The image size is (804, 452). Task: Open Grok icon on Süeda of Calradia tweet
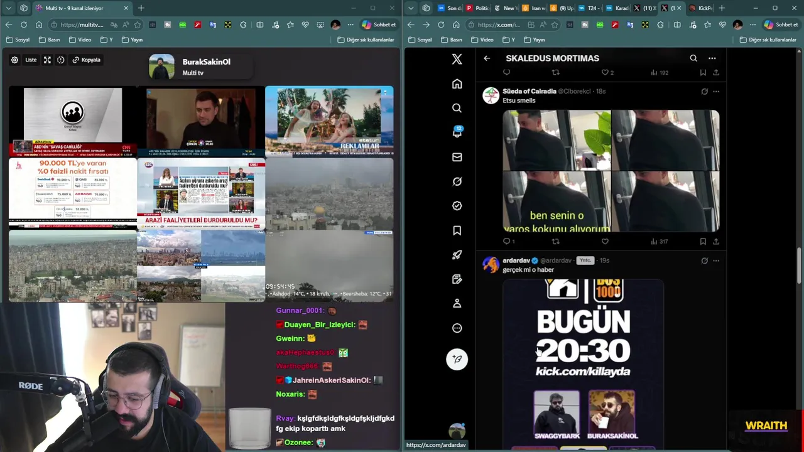coord(704,92)
